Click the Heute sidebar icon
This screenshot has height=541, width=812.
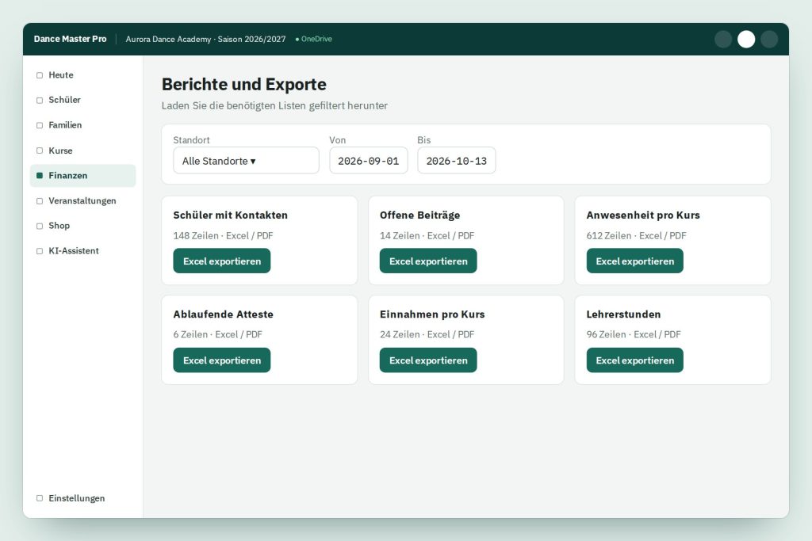click(x=40, y=75)
